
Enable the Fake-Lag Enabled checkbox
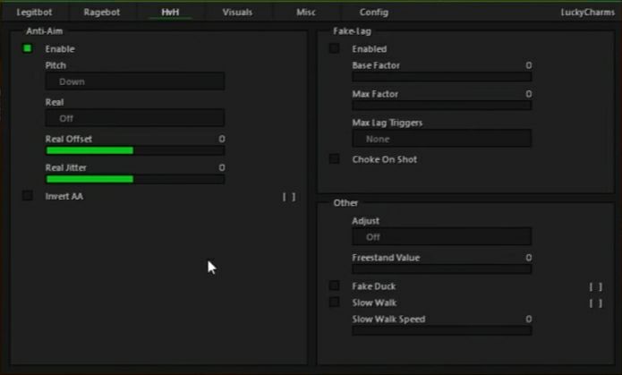click(x=335, y=48)
